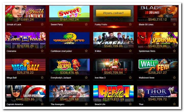This screenshot has width=184, height=112.
Task: Mark Funky Fruits as favorite via star
Action: tap(130, 24)
